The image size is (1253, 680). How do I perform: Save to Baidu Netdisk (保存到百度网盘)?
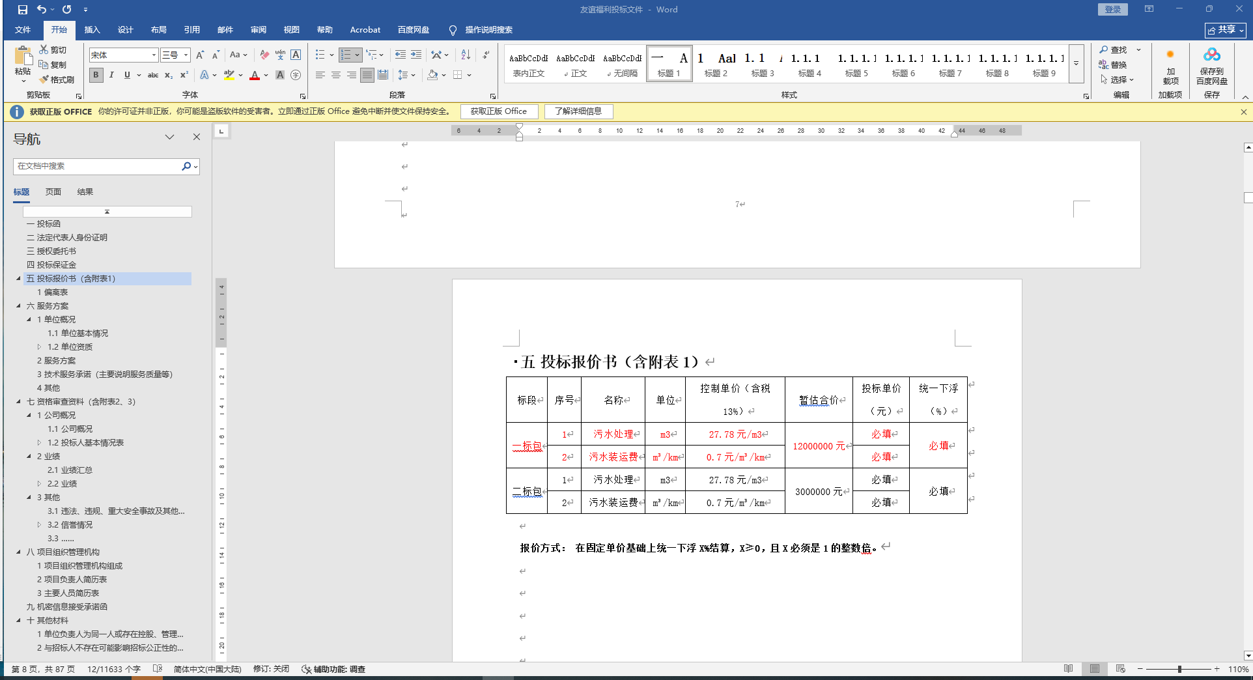point(1211,66)
